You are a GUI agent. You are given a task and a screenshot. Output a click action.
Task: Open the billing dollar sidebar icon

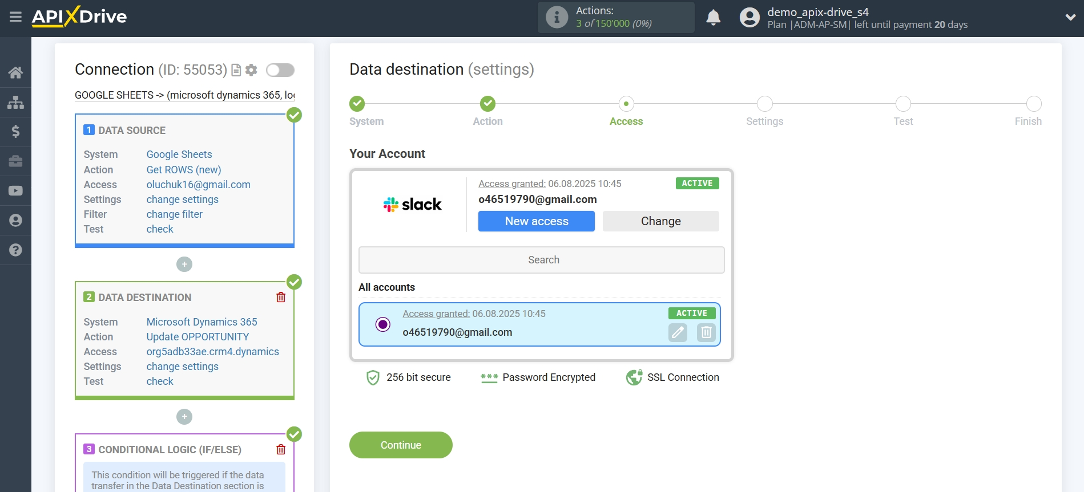click(15, 132)
